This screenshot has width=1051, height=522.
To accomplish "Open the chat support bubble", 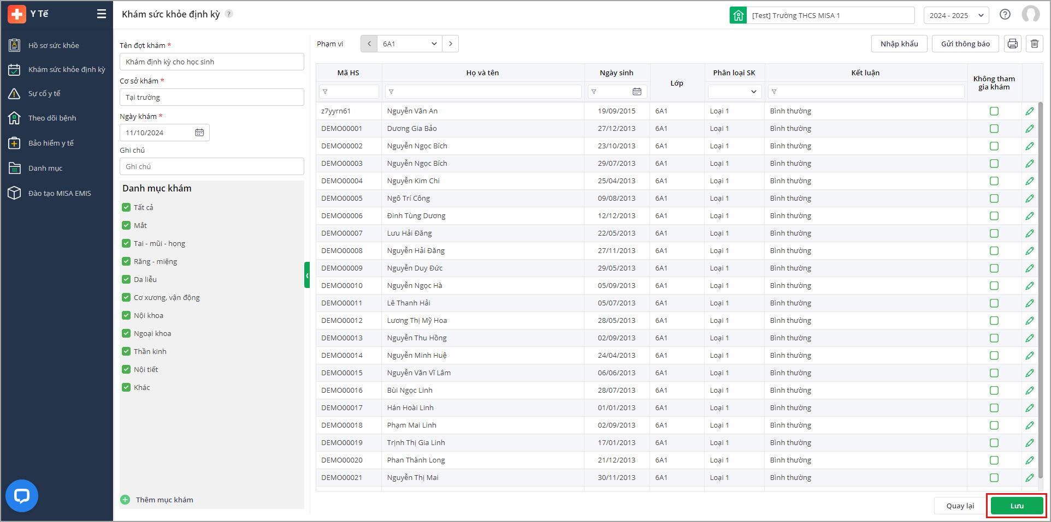I will (22, 495).
